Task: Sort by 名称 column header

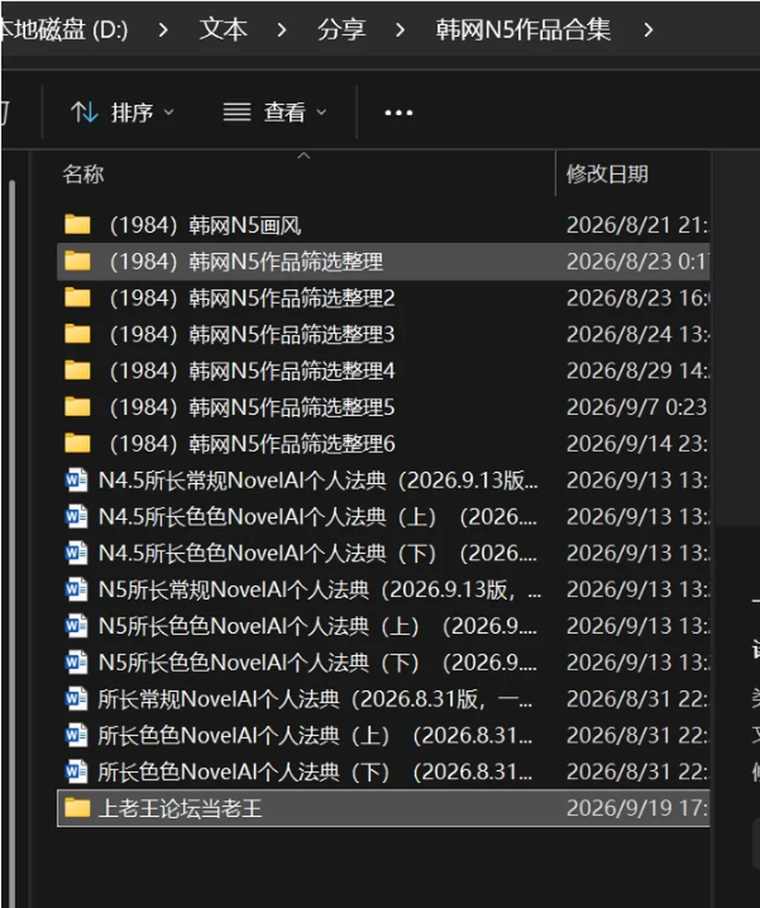Action: (x=83, y=173)
